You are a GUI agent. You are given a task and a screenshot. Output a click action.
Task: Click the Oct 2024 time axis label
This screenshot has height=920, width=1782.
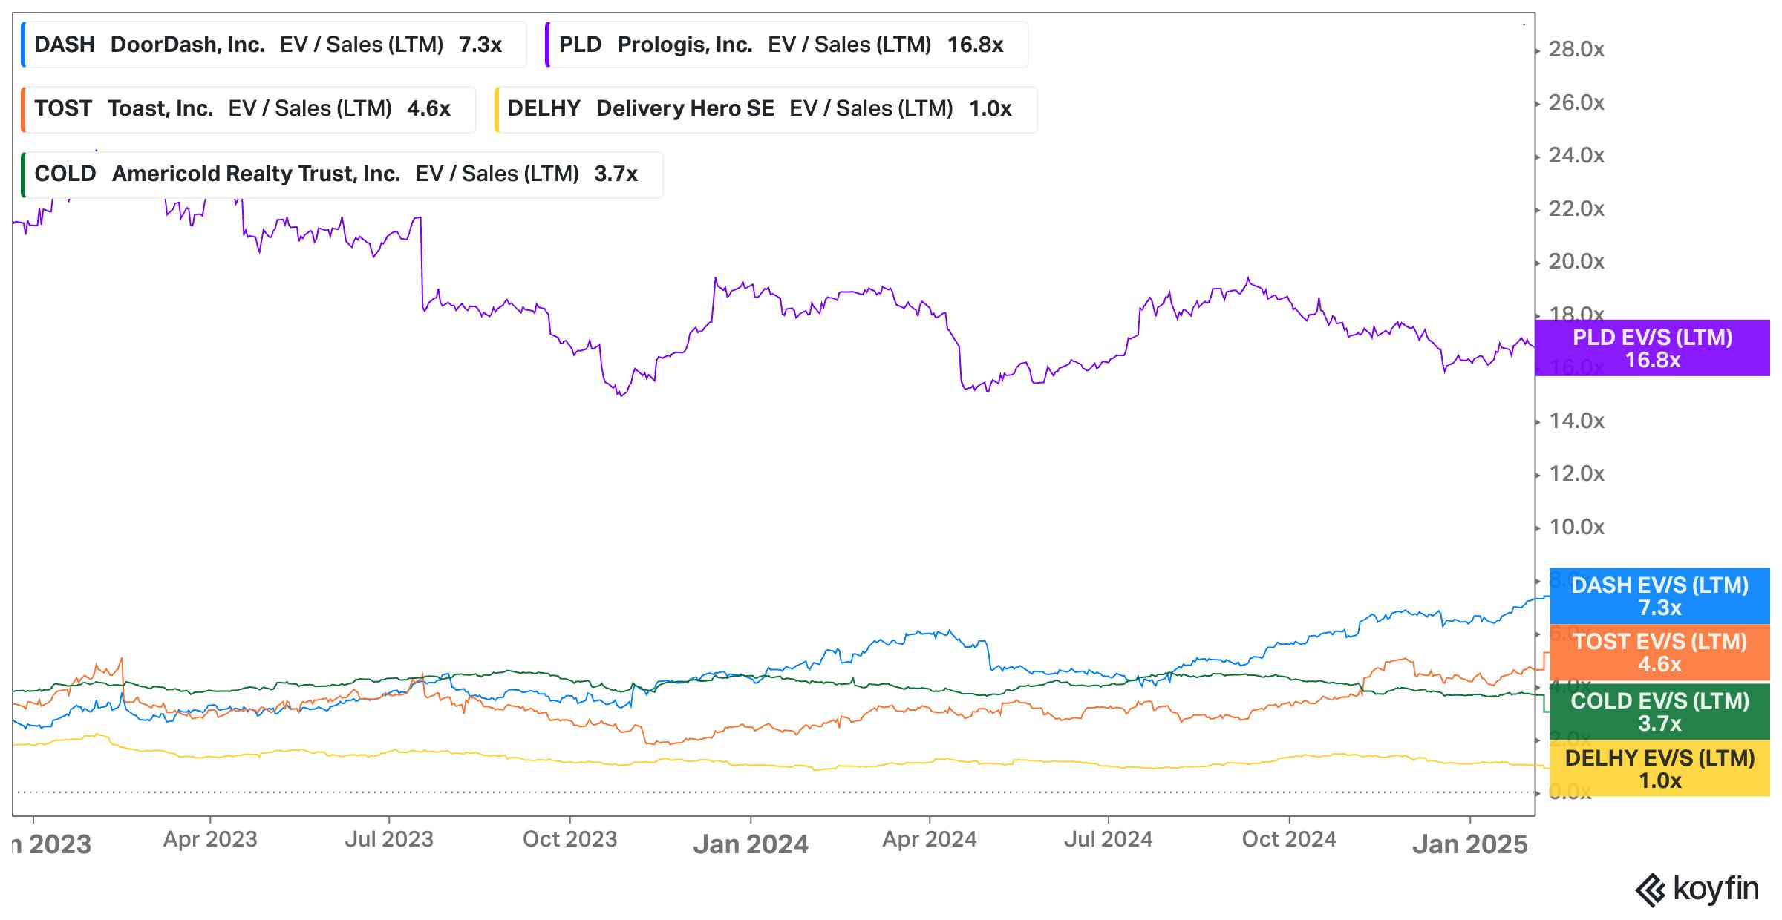(x=1289, y=839)
